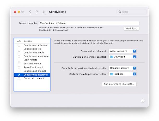Screen dimensions: 159x121
Task: Select the Condivisione schermo service row
Action: 32,45
